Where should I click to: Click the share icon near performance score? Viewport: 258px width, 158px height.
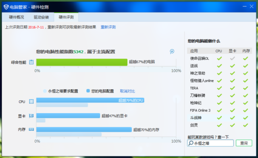[x=172, y=51]
